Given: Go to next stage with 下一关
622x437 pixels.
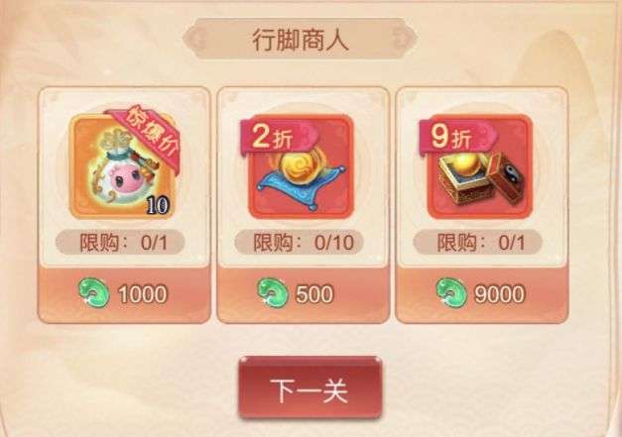Looking at the screenshot, I should click(x=311, y=387).
